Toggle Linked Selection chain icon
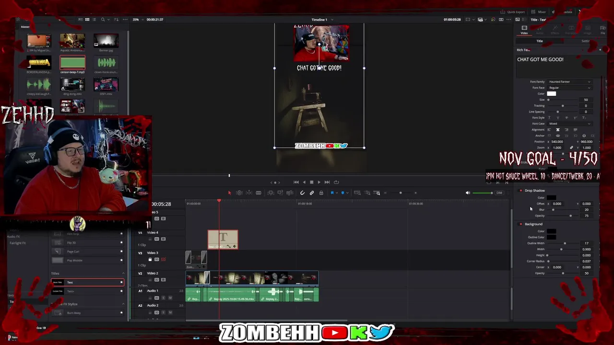The height and width of the screenshot is (345, 614). coord(312,193)
